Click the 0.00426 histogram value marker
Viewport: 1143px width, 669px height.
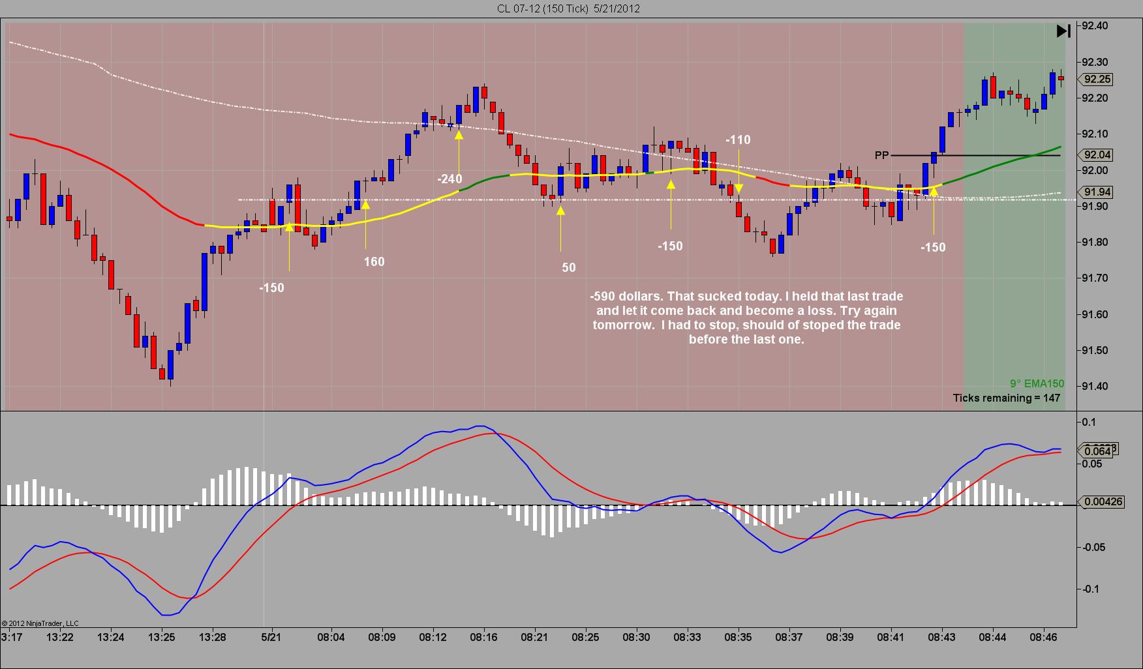click(1101, 501)
